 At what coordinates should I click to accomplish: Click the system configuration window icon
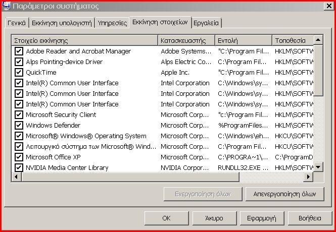[6, 6]
